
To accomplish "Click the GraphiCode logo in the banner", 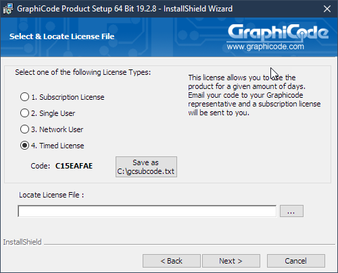I will pyautogui.click(x=278, y=32).
